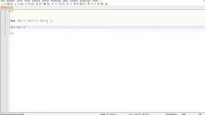Open the Document Map panel icon
Image resolution: width=205 pixels, height=115 pixels.
(x=81, y=4)
